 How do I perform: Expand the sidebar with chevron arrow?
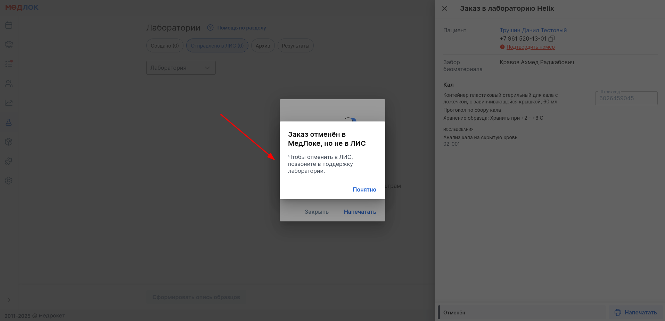click(x=9, y=300)
